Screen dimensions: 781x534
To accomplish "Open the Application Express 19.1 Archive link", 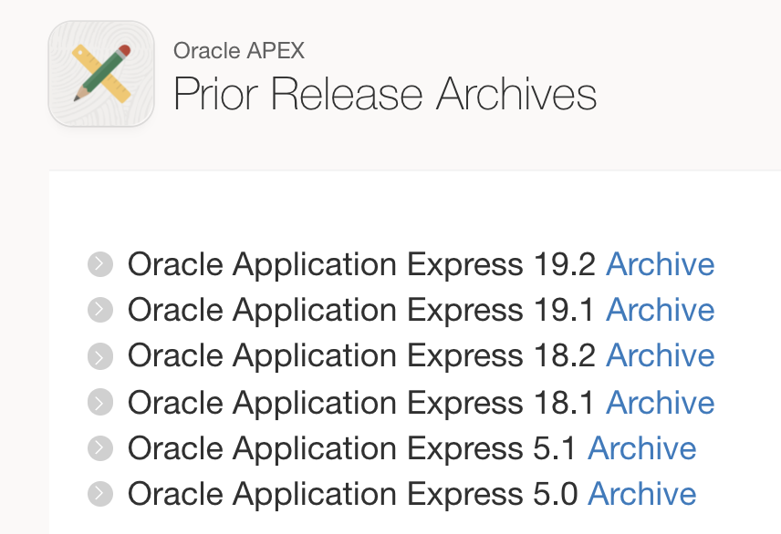I will click(660, 310).
